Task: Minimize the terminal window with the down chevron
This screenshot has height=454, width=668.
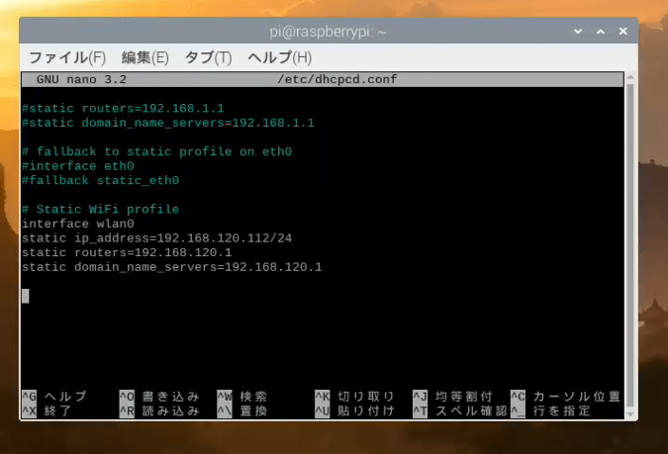Action: coord(578,31)
